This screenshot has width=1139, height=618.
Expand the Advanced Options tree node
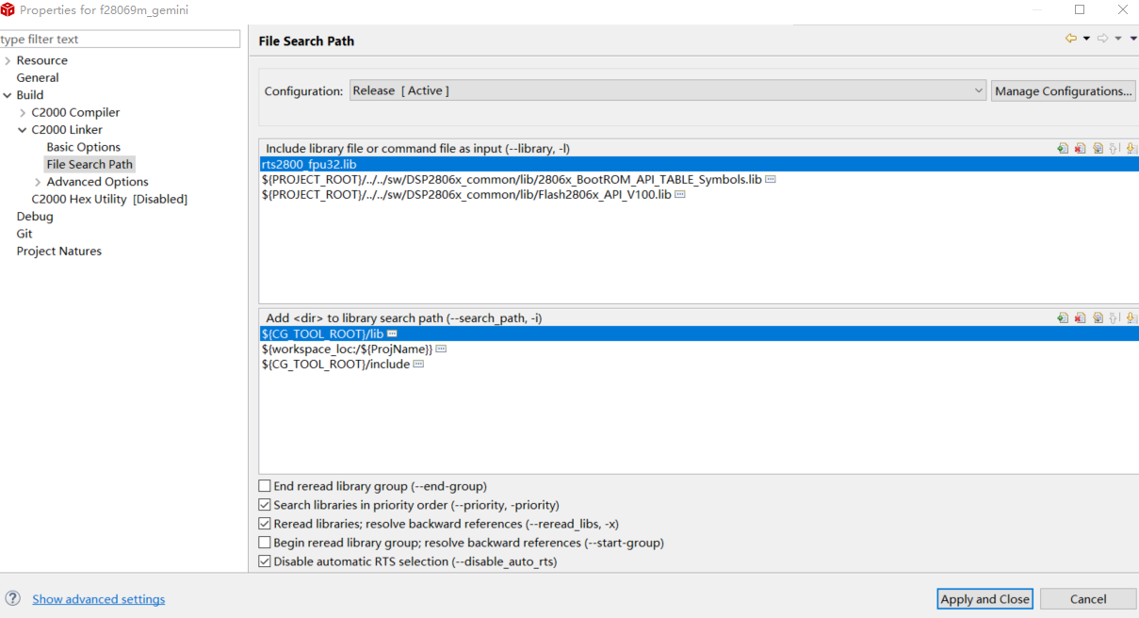click(x=38, y=182)
